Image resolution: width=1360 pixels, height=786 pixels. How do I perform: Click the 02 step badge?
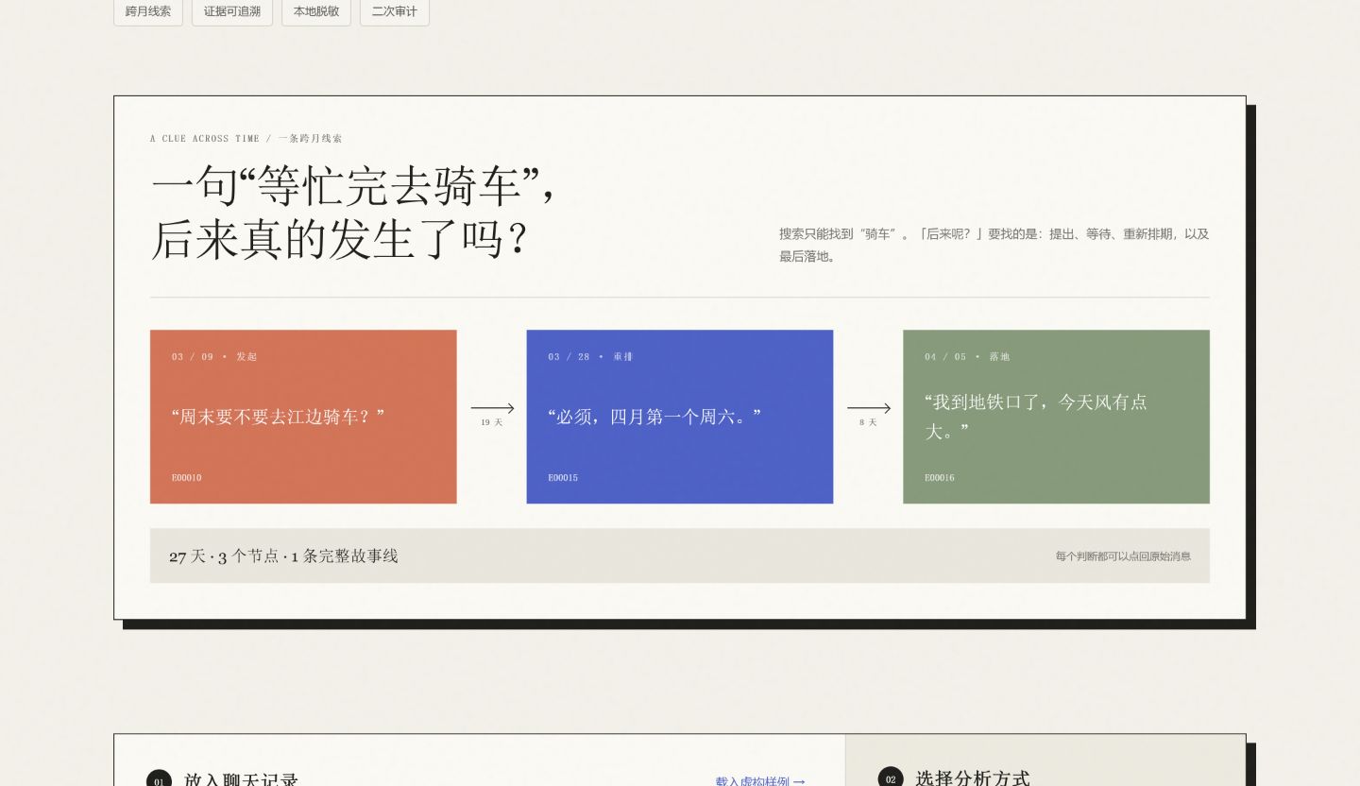[x=891, y=778]
